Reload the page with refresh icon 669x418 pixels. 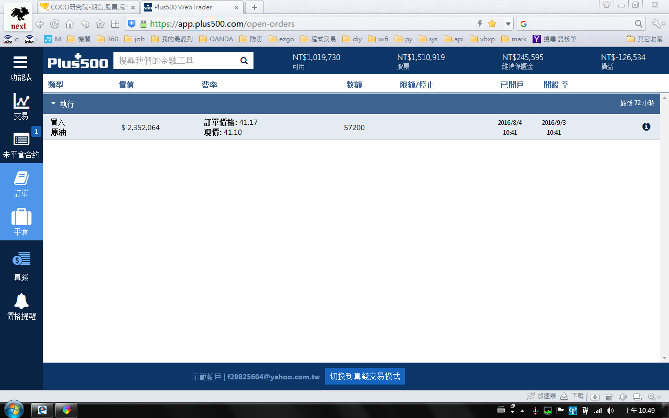click(54, 24)
